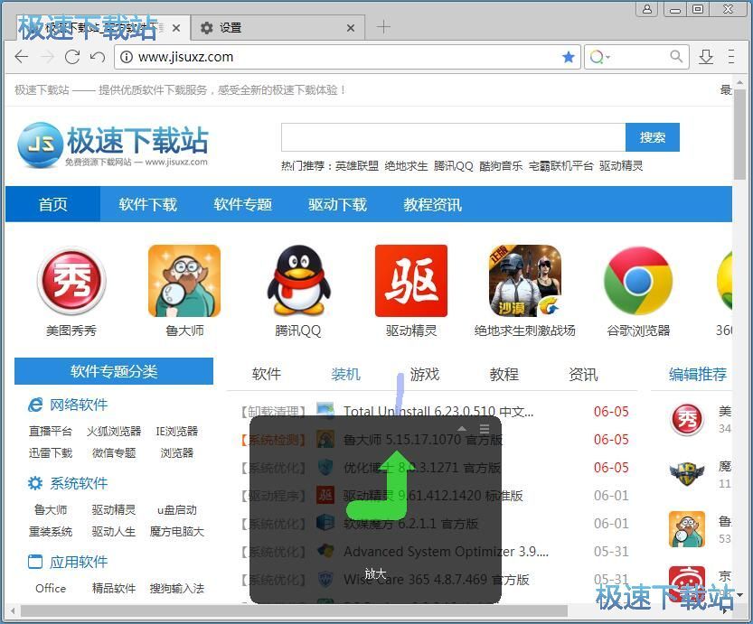Switch to the 教程 list tab

(504, 374)
